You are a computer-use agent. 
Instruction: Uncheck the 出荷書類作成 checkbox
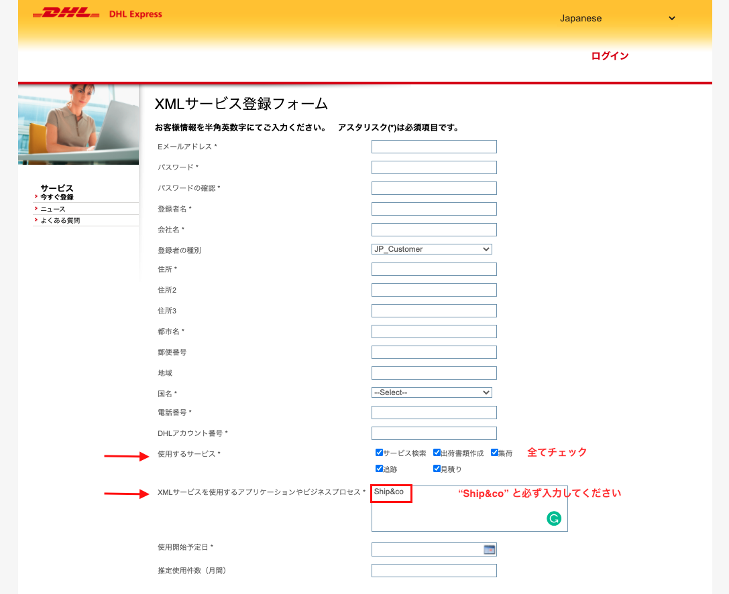point(437,452)
